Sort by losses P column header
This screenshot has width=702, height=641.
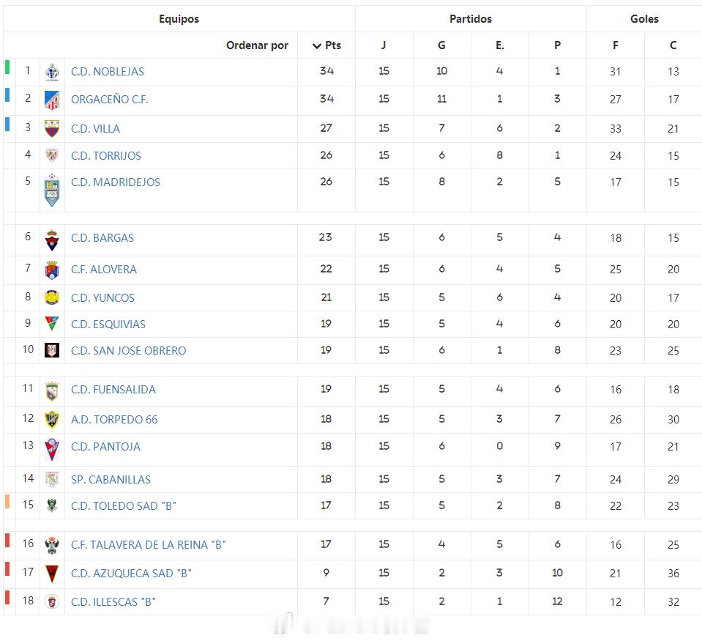tap(557, 45)
